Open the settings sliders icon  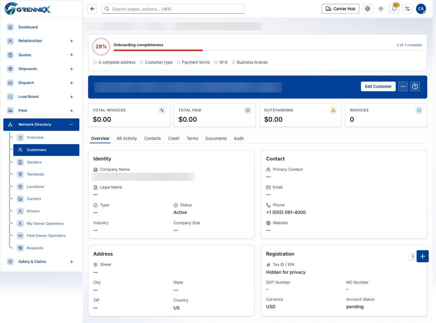tap(407, 9)
